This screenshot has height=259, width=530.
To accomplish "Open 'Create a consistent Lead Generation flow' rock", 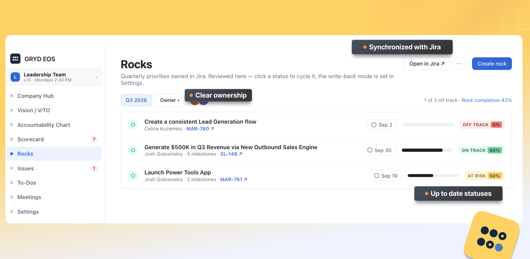I will pyautogui.click(x=200, y=121).
